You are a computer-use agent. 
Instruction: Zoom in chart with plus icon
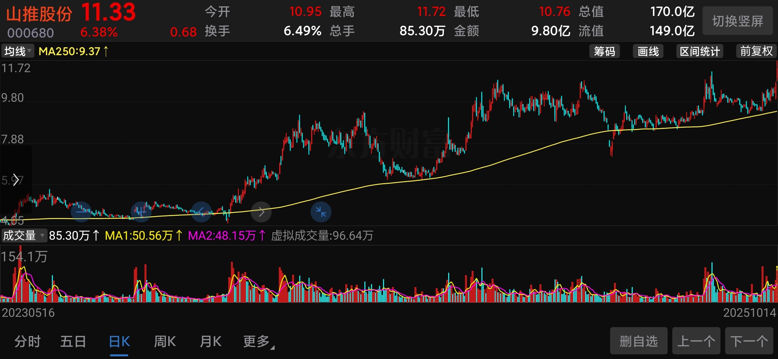pyautogui.click(x=141, y=212)
